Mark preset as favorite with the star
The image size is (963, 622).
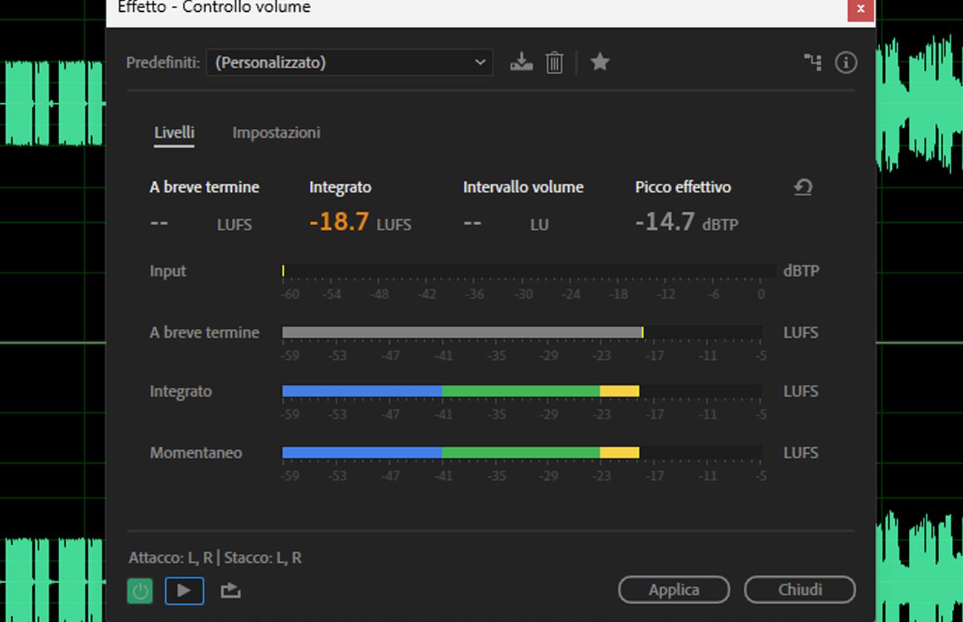coord(599,62)
